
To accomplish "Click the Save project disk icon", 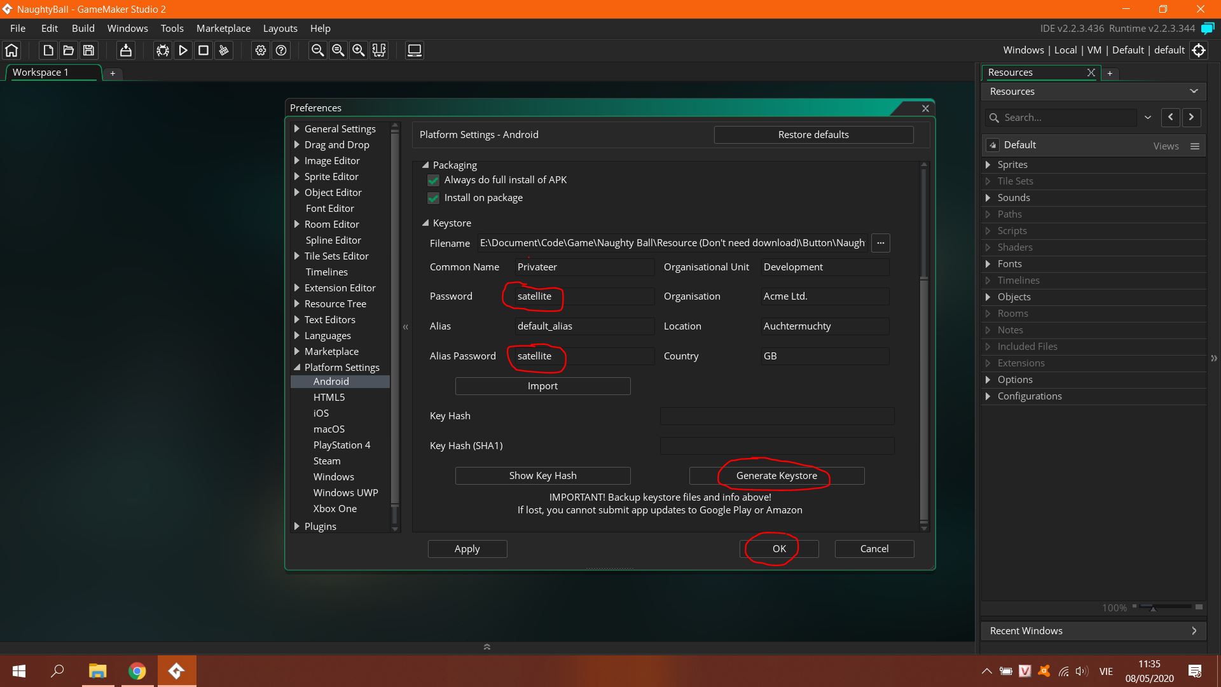I will (89, 50).
